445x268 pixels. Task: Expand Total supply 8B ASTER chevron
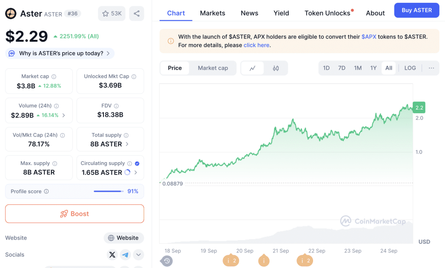127,144
